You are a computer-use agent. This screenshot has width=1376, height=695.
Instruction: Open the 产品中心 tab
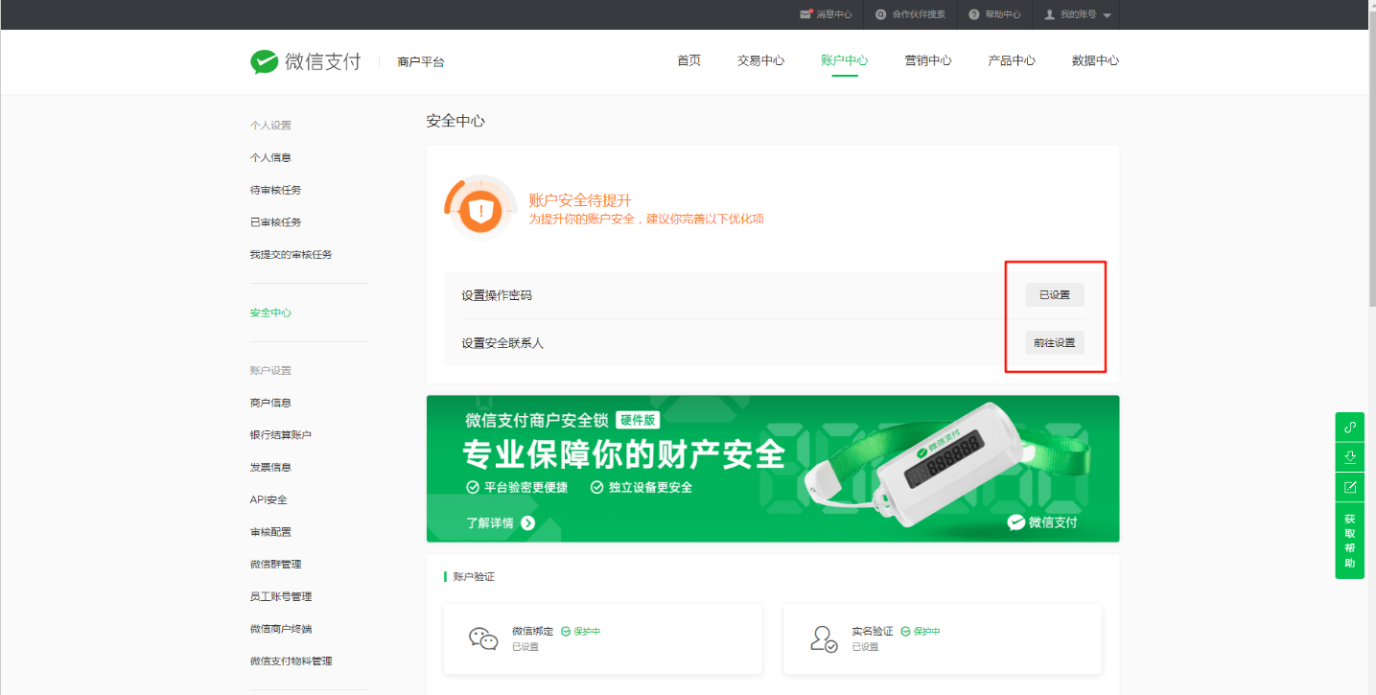click(1012, 60)
